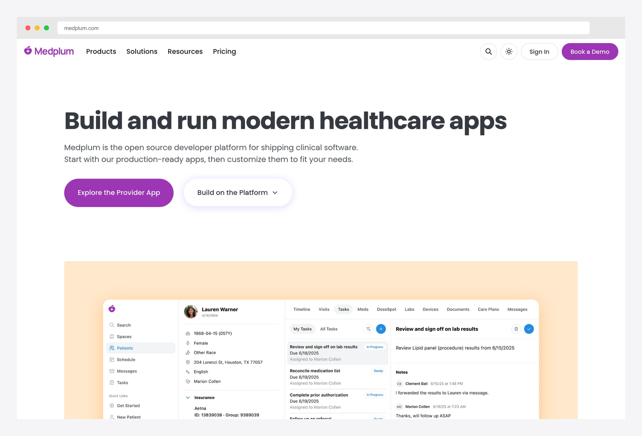Click the New Patient quick link
The width and height of the screenshot is (642, 436).
tap(128, 417)
